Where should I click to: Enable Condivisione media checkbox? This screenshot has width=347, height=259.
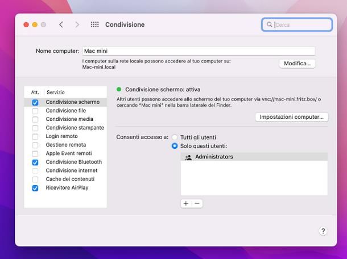click(x=35, y=119)
